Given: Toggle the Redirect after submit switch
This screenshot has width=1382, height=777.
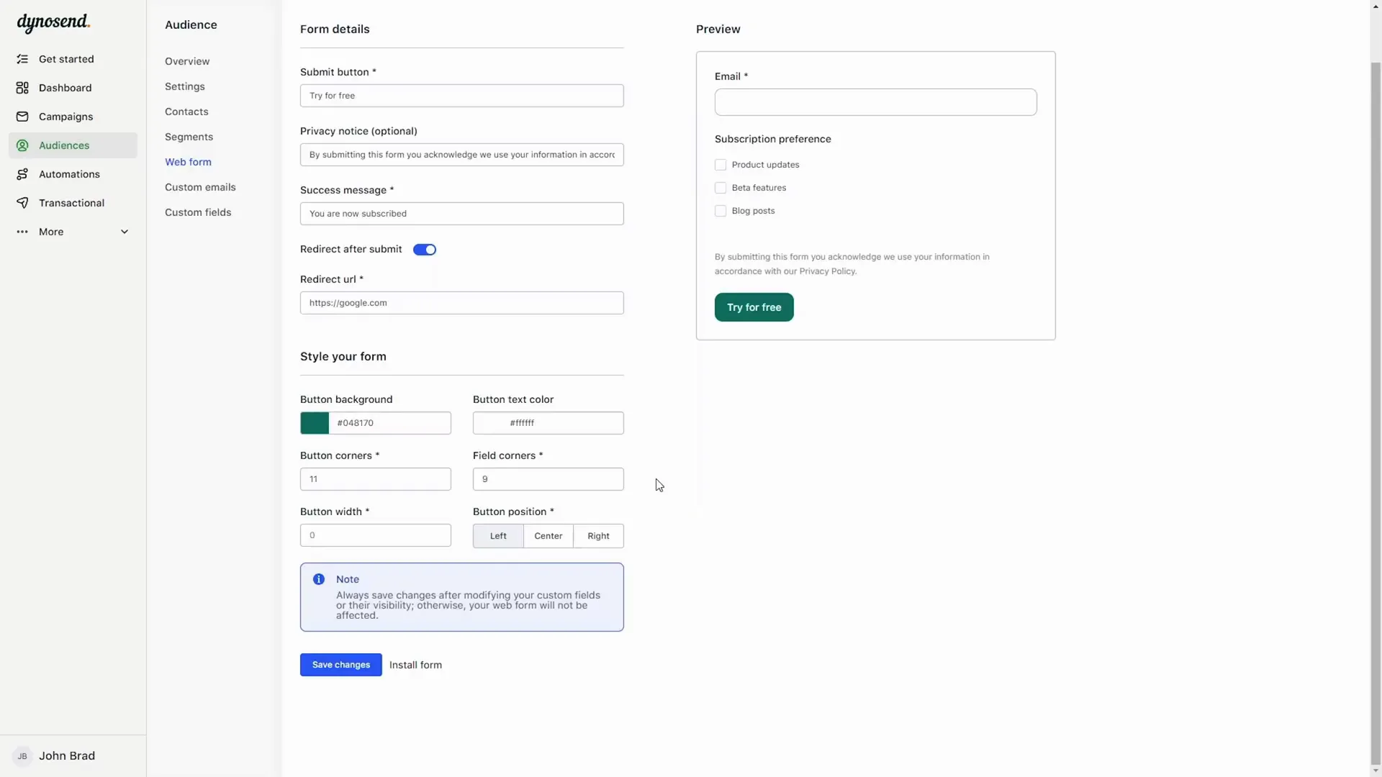Looking at the screenshot, I should click(x=423, y=248).
